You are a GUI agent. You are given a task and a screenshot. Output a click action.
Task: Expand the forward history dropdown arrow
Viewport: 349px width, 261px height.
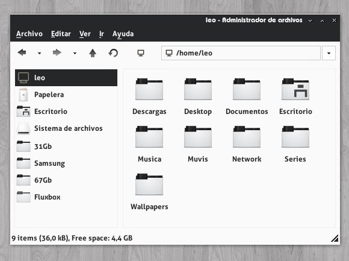pos(75,53)
